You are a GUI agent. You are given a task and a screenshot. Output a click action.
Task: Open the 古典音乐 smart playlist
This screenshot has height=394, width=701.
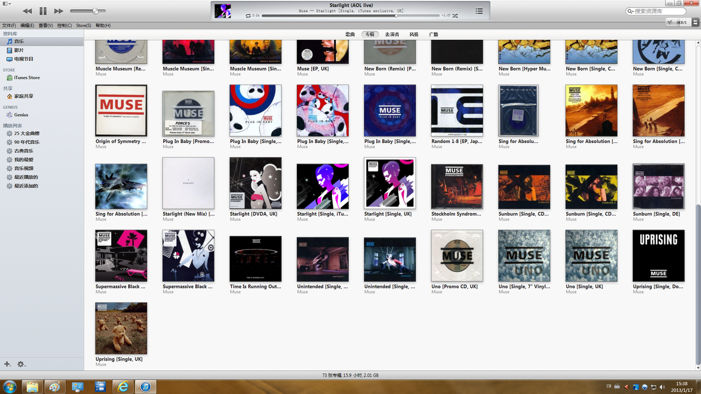42,151
